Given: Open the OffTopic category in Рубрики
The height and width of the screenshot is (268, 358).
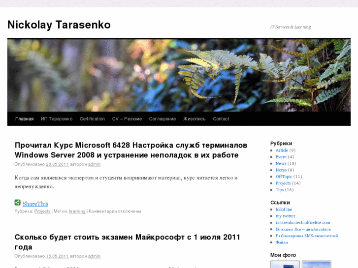Looking at the screenshot, I should click(284, 177).
